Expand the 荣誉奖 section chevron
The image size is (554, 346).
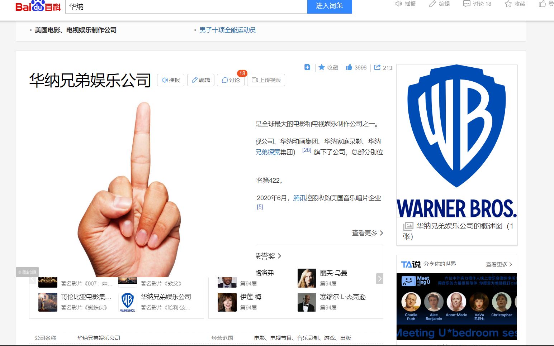point(280,256)
